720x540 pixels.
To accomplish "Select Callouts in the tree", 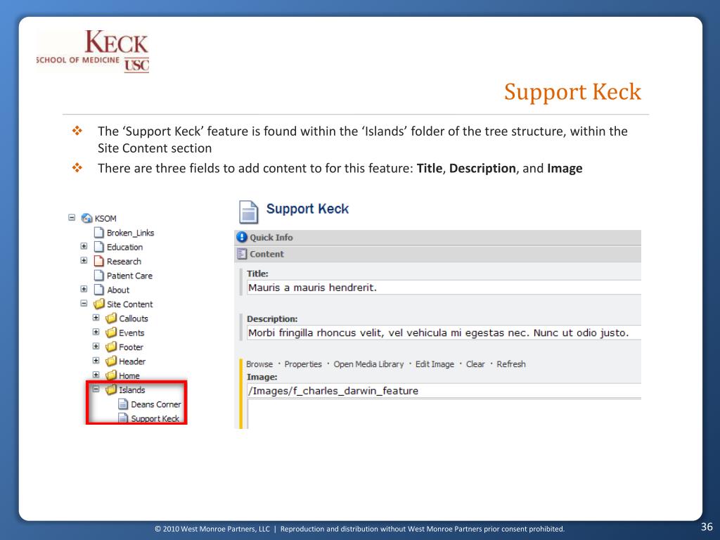I will 134,319.
